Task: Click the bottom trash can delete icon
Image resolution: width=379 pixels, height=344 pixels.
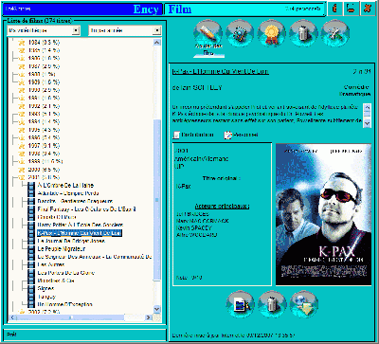Action: coord(272,304)
